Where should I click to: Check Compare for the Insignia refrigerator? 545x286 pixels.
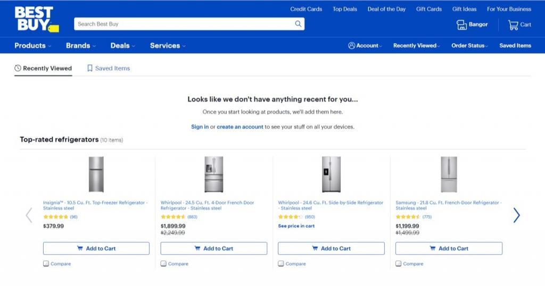coord(46,264)
